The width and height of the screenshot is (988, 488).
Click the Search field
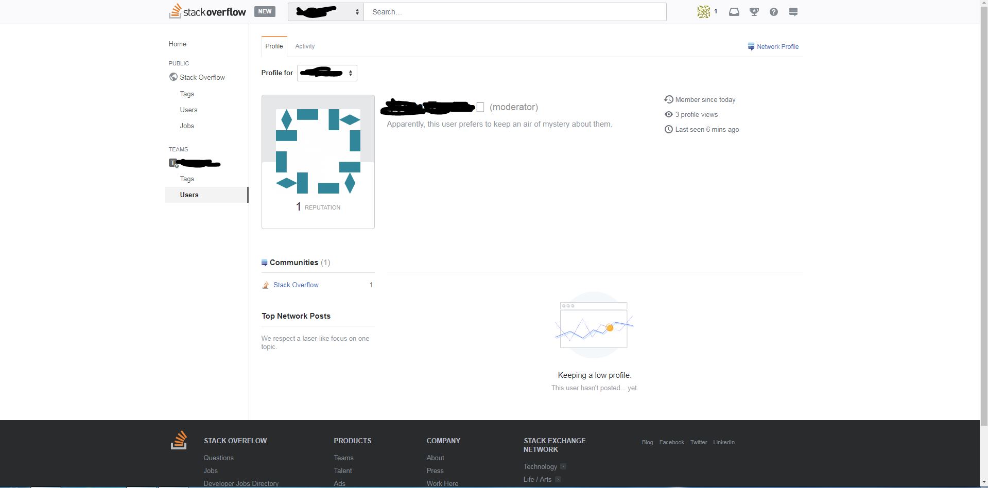point(514,11)
